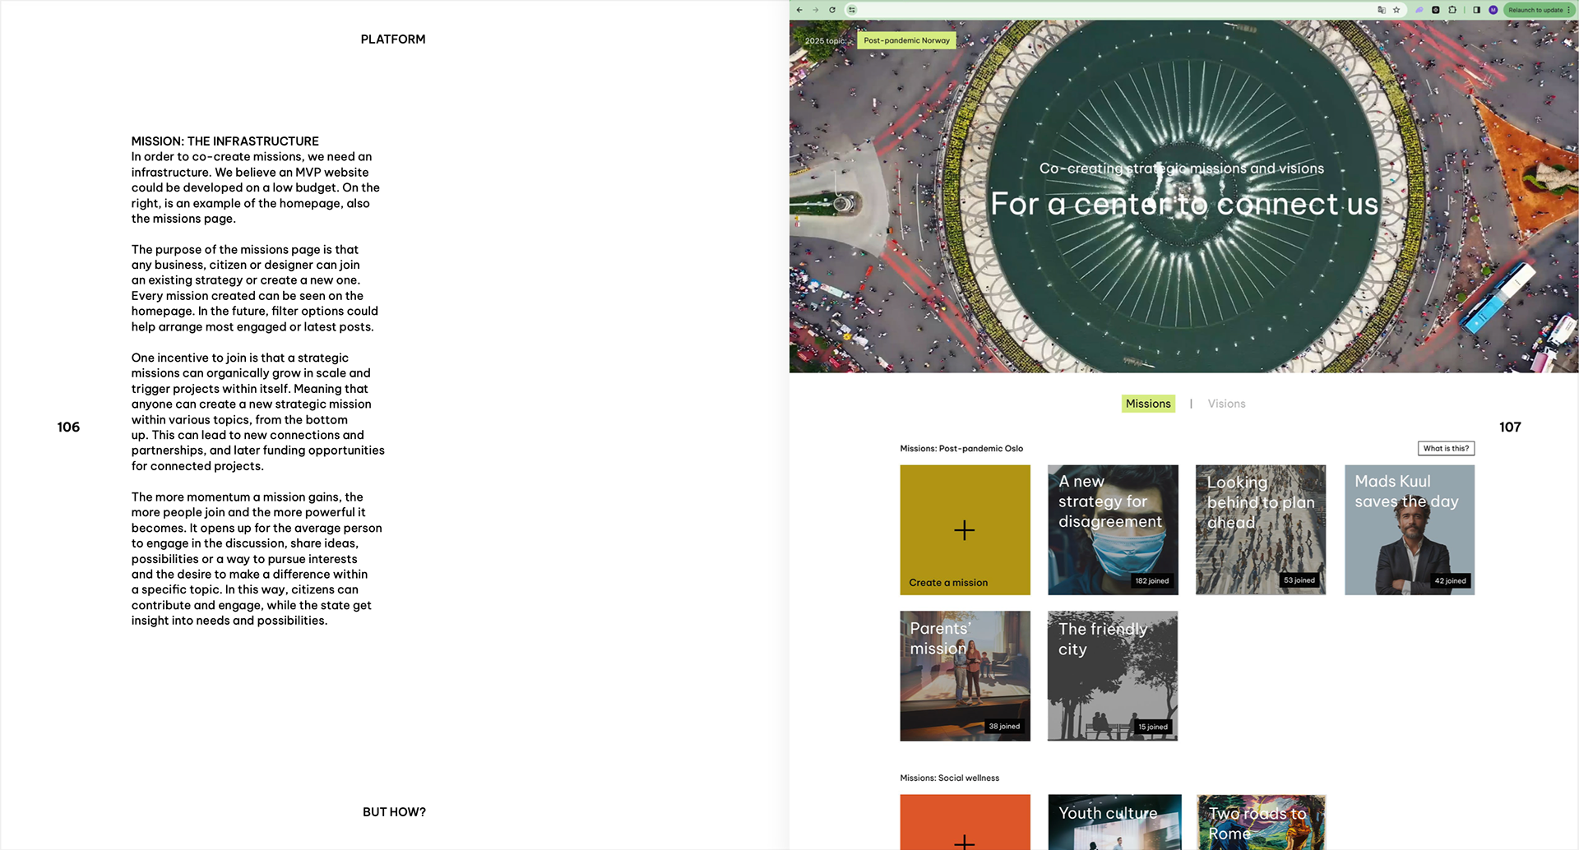
Task: Click hero title For a center to connect us
Action: (1183, 204)
